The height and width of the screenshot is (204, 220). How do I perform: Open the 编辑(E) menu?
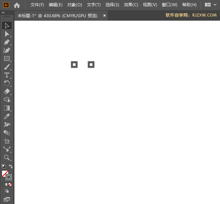(x=56, y=5)
